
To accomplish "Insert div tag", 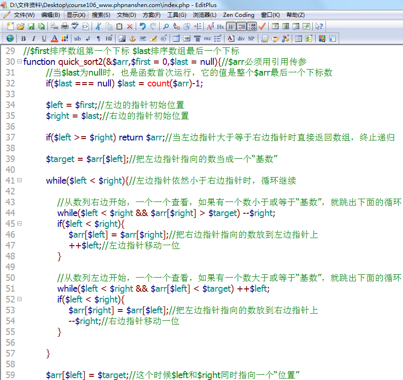I will pyautogui.click(x=241, y=39).
